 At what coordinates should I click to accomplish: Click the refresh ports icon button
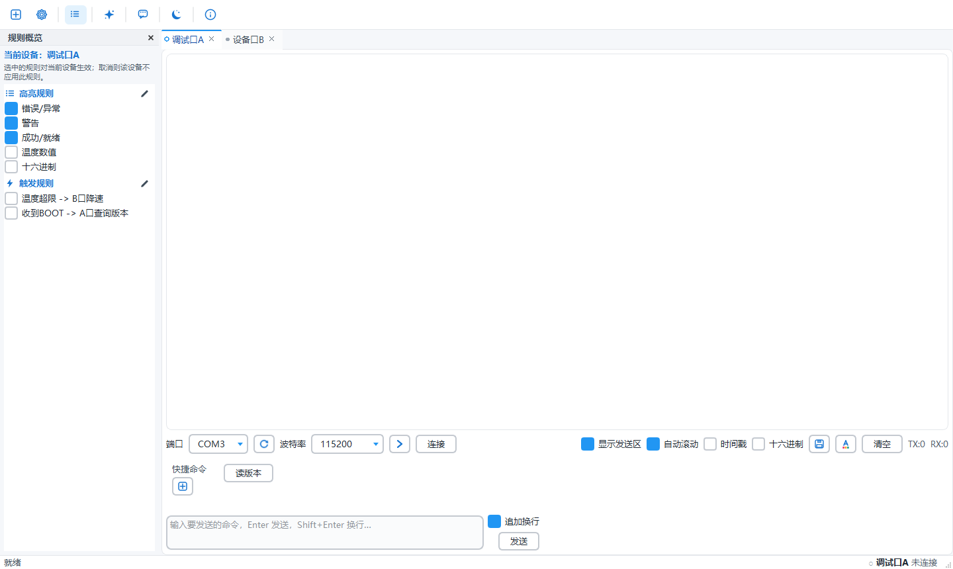click(x=264, y=444)
